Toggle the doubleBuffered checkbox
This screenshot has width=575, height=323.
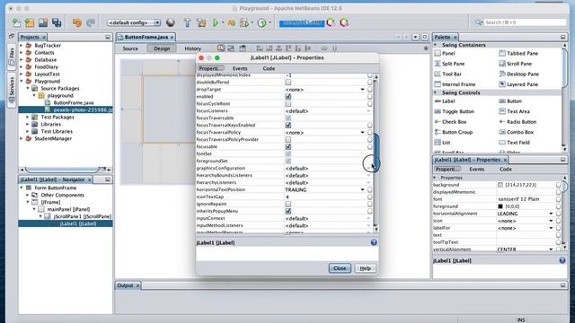coord(288,83)
